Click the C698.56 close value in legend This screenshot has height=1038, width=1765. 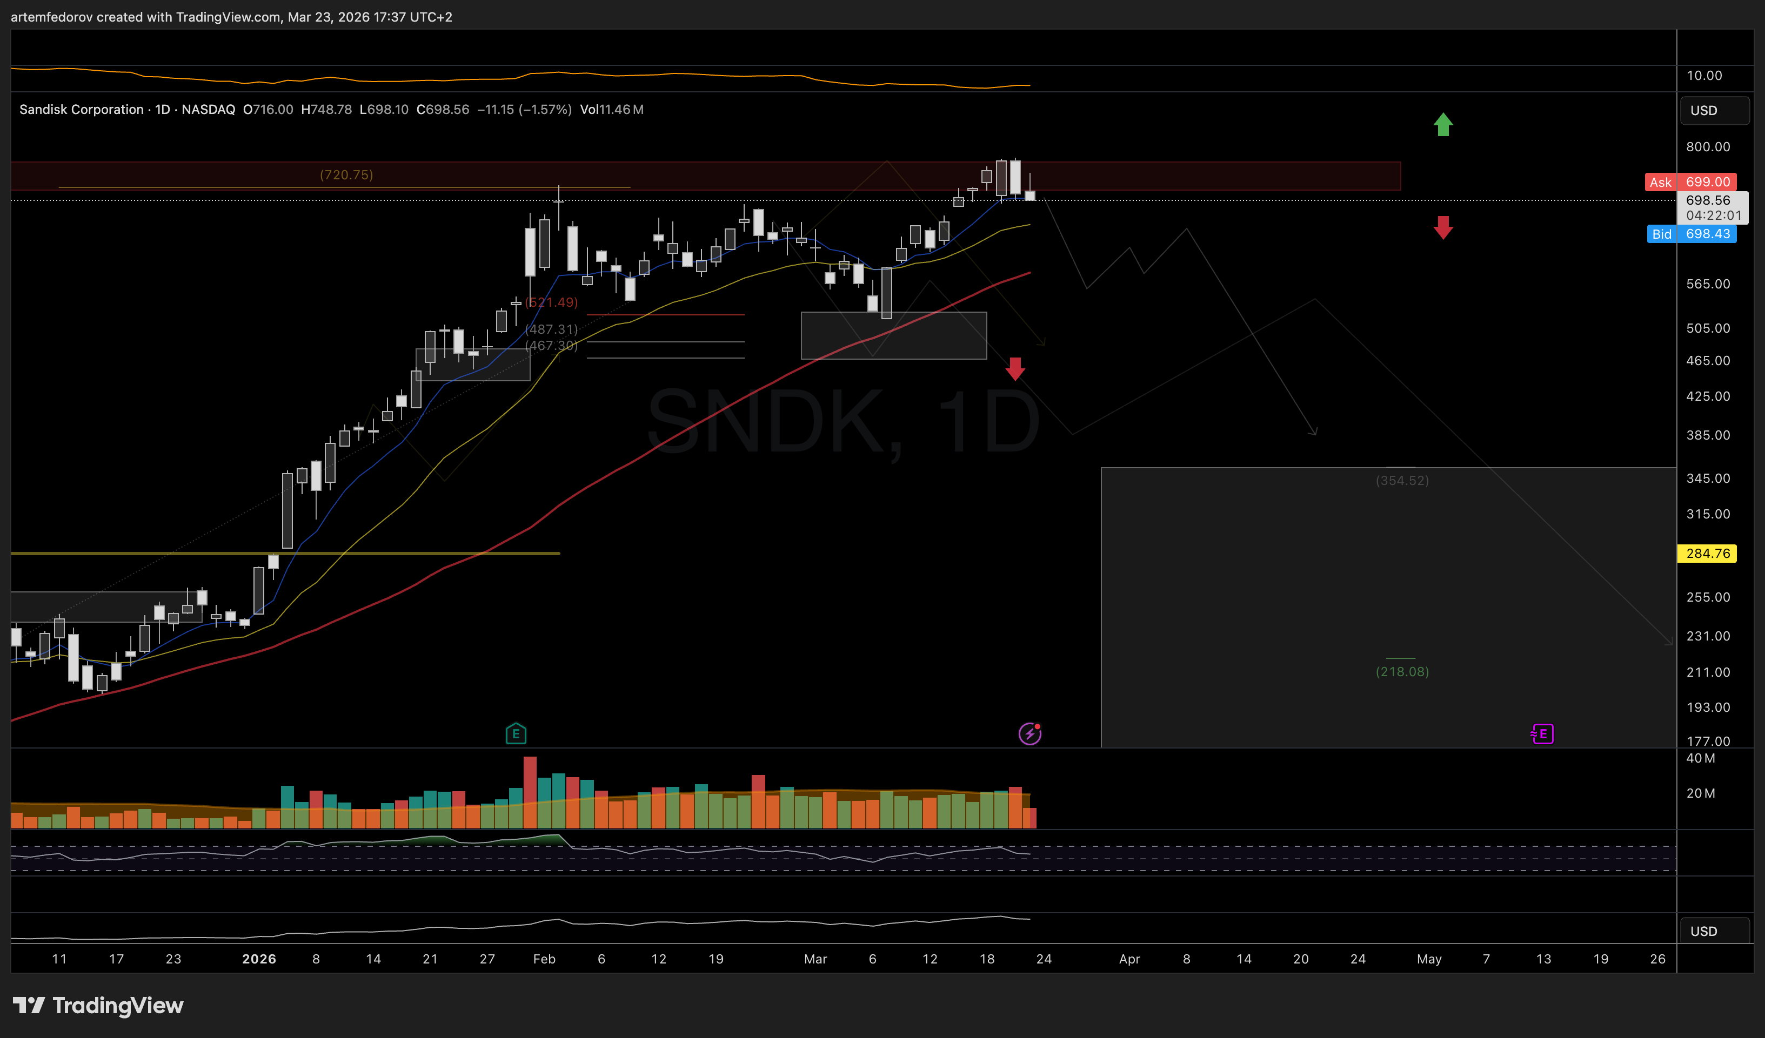tap(443, 109)
